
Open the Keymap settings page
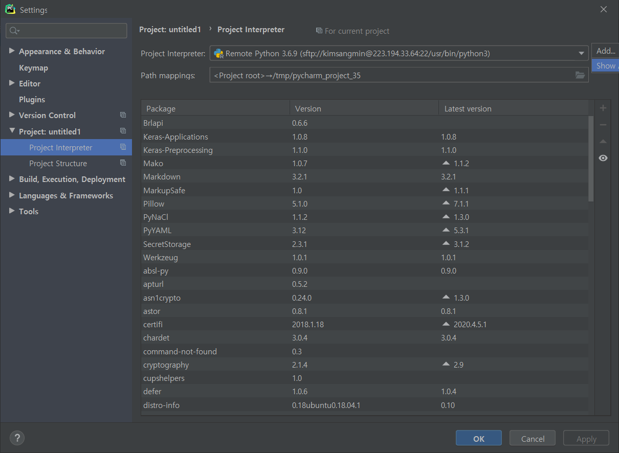(x=33, y=67)
